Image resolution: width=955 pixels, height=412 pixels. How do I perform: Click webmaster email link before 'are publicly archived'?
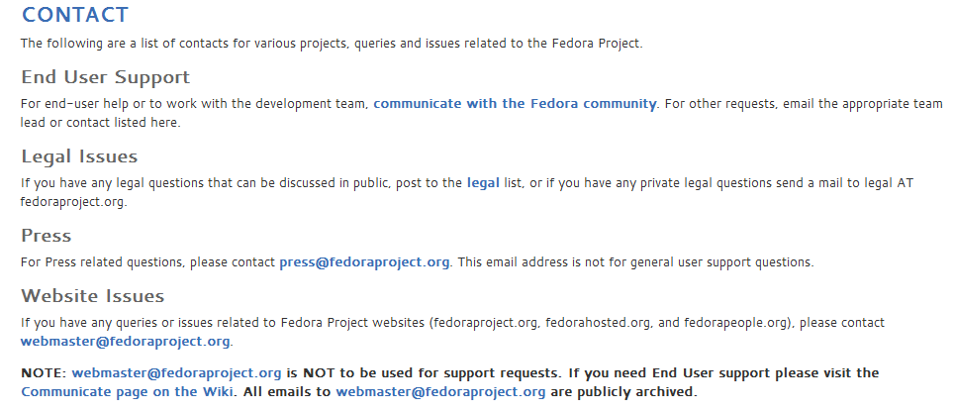point(440,392)
